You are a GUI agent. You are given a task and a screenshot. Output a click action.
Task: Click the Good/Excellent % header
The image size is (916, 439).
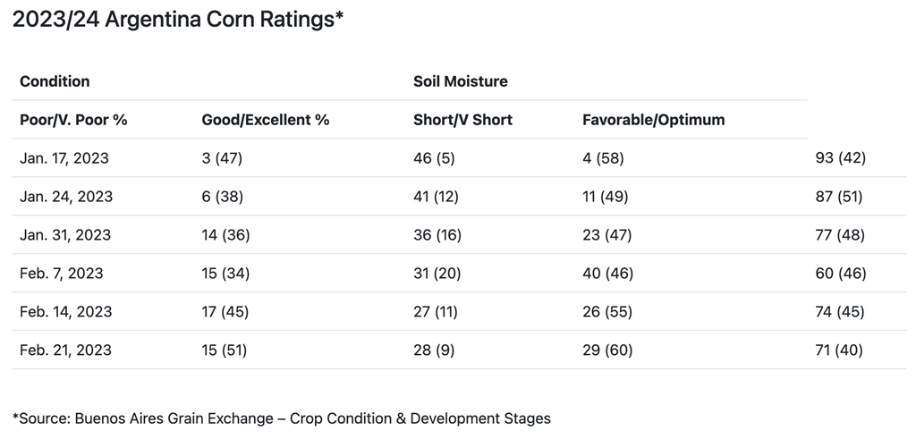(266, 120)
